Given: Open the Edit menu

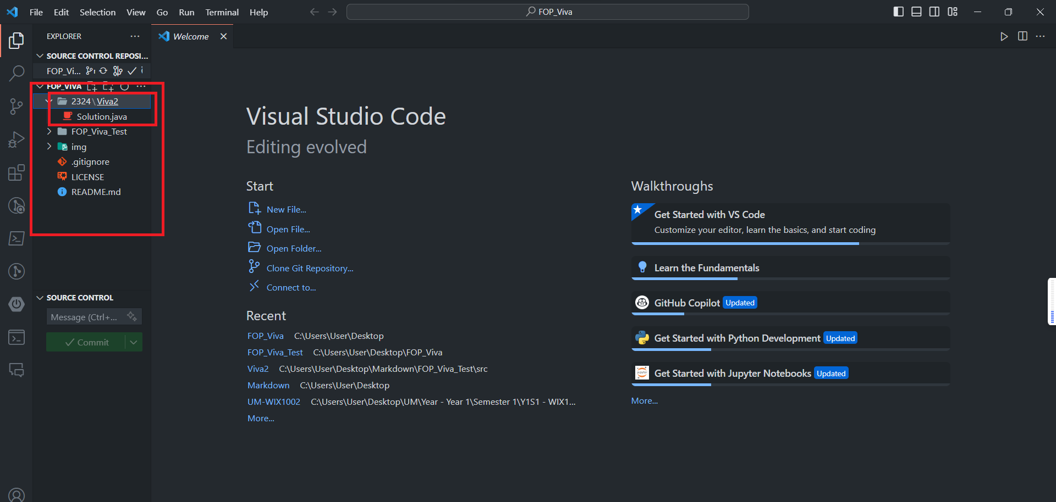Looking at the screenshot, I should pos(61,12).
